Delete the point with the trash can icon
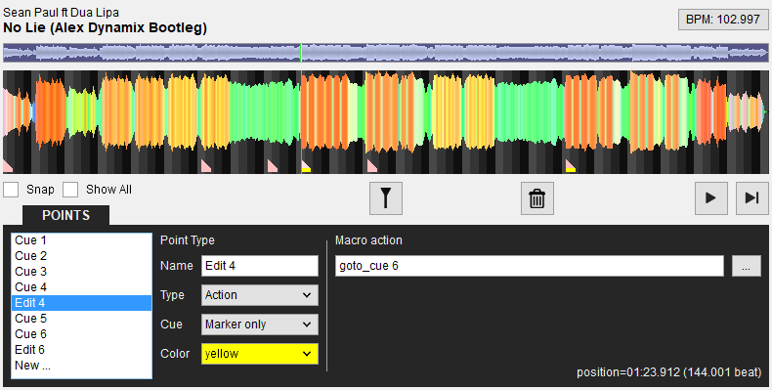This screenshot has height=390, width=772. point(537,198)
